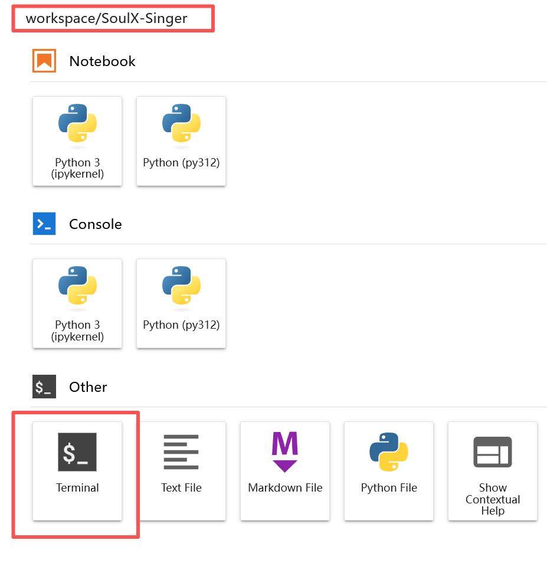Launch Python 3 (ipykernel) notebook
The image size is (547, 563).
click(77, 141)
